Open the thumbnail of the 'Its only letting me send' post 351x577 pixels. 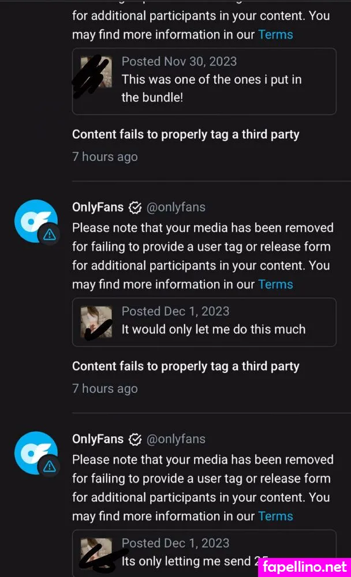96,553
